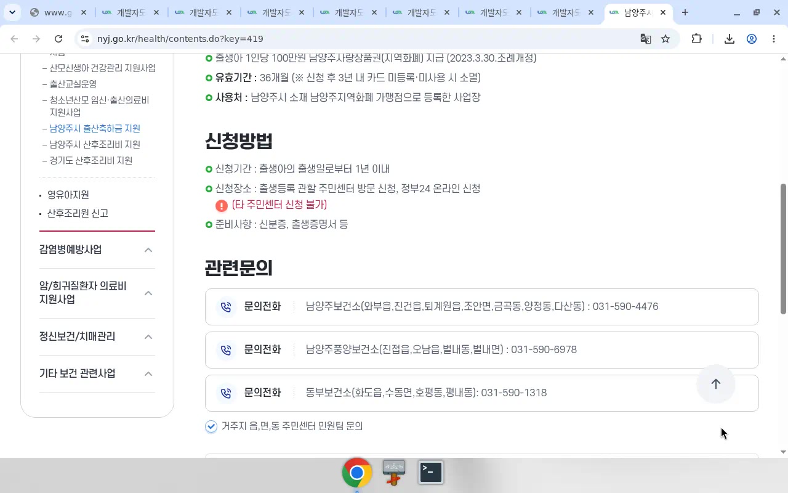Open the Extensions puzzle icon
788x493 pixels.
[x=696, y=39]
